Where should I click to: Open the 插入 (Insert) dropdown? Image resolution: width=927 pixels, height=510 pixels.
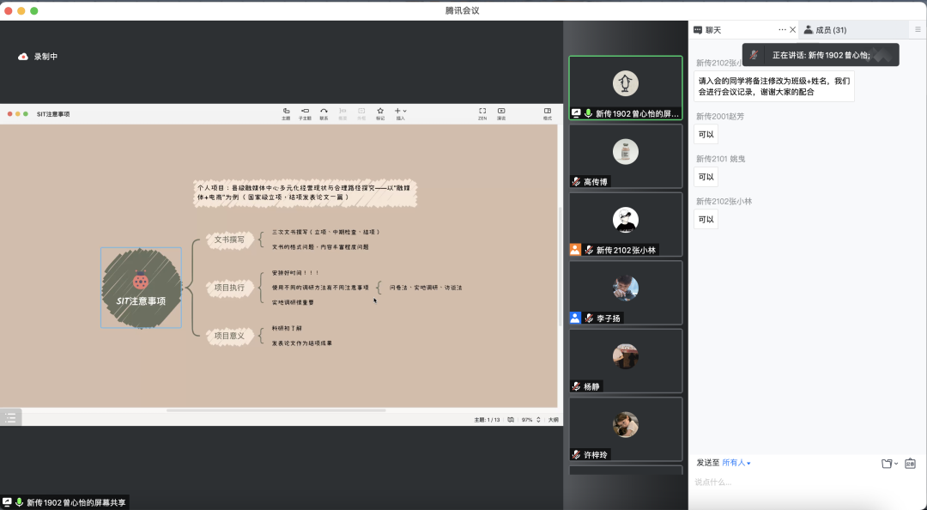400,112
